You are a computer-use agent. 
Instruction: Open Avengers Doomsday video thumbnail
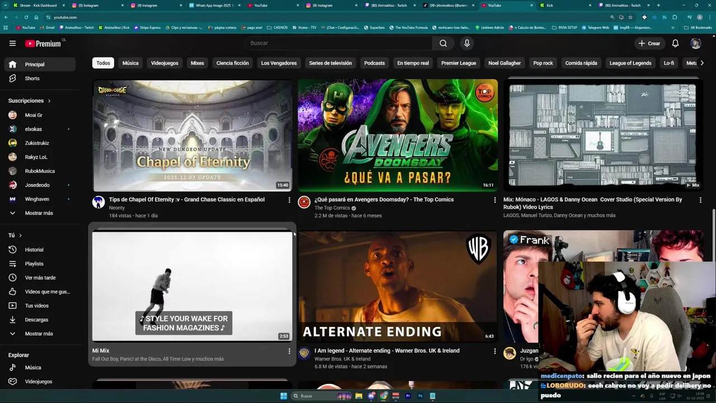pyautogui.click(x=398, y=135)
